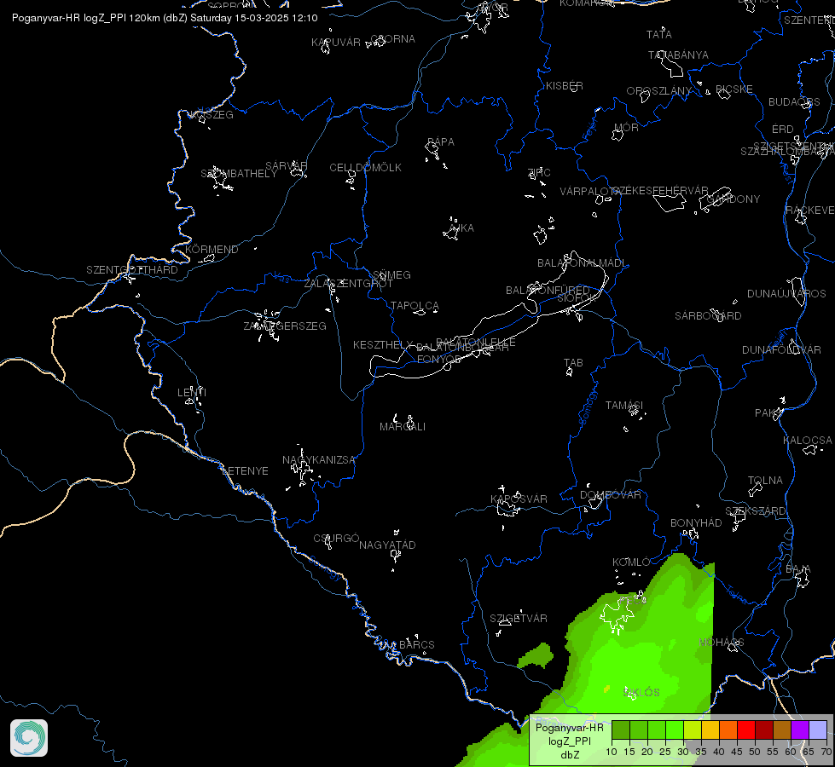The height and width of the screenshot is (767, 835).
Task: Click the BICSKE town label
Action: (734, 89)
